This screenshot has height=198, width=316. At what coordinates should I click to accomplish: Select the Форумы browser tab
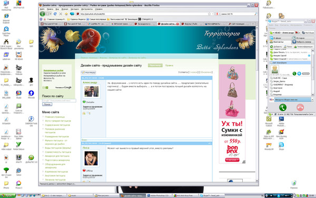(191, 24)
